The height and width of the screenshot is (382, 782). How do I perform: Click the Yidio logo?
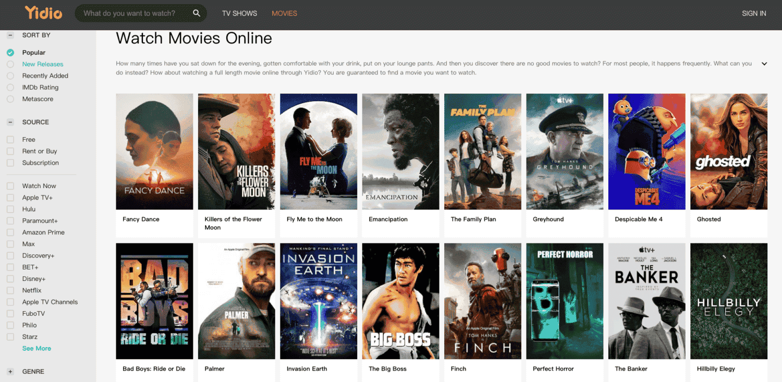(43, 13)
